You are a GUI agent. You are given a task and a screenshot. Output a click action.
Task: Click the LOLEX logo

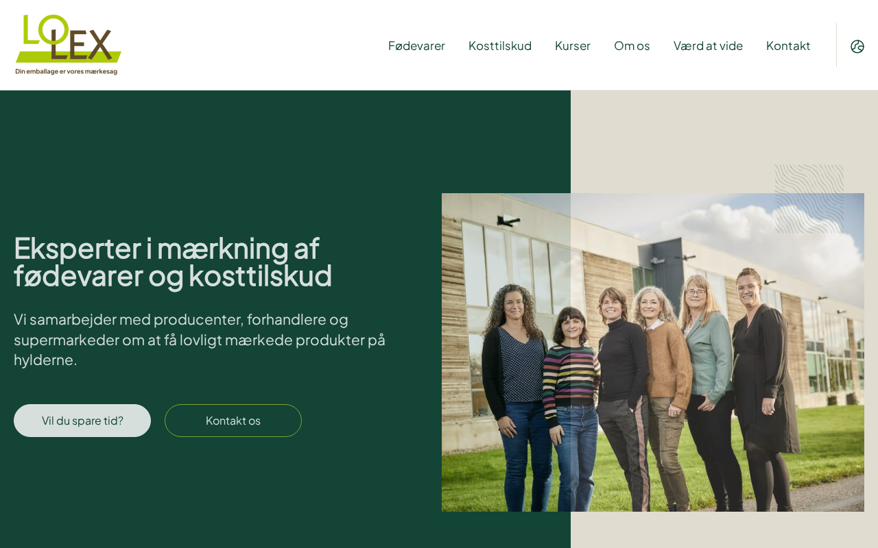(x=68, y=45)
